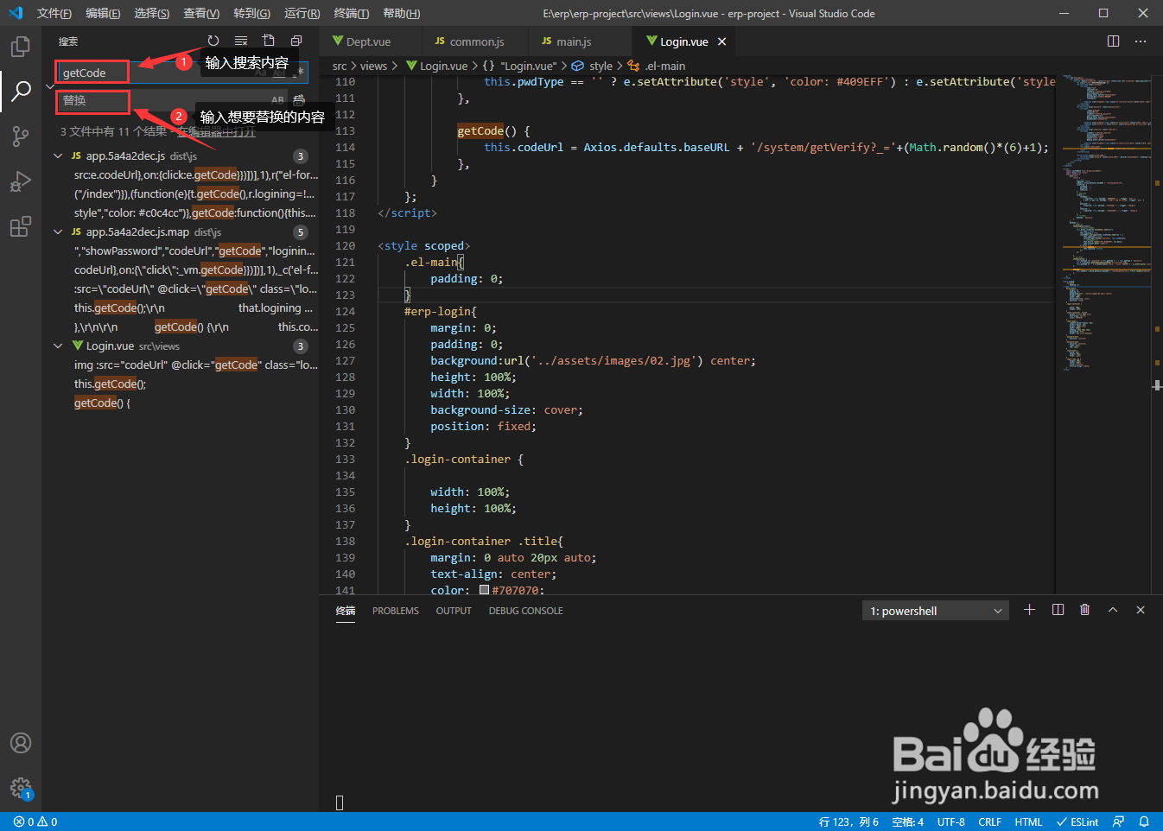Open the Explorer view in activity bar

pyautogui.click(x=21, y=47)
